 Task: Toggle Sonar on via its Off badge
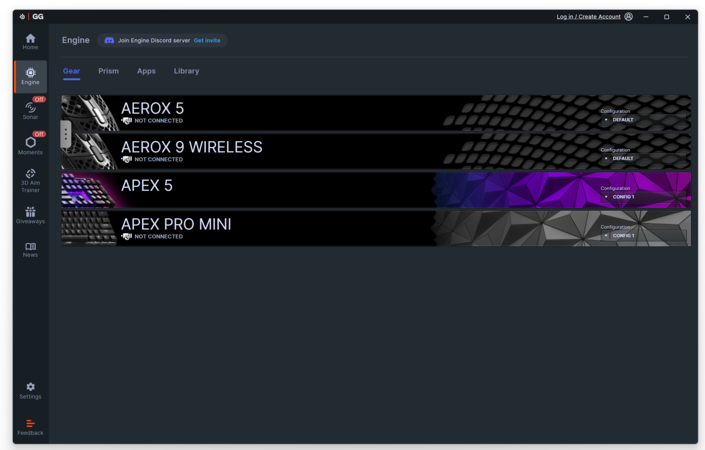click(x=39, y=99)
